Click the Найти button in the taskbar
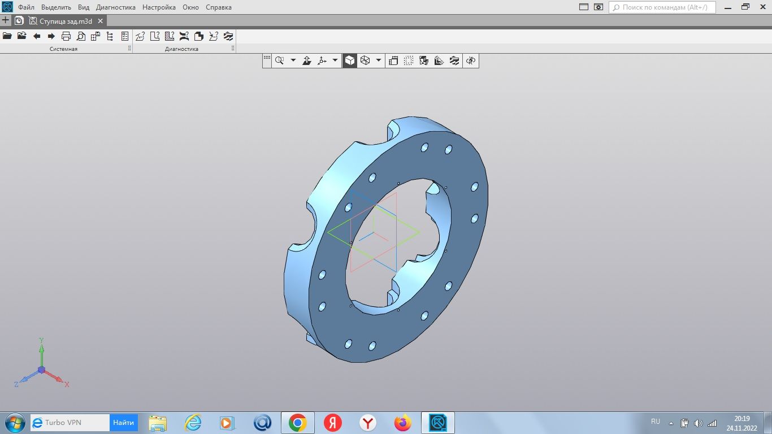This screenshot has width=772, height=434. 123,423
